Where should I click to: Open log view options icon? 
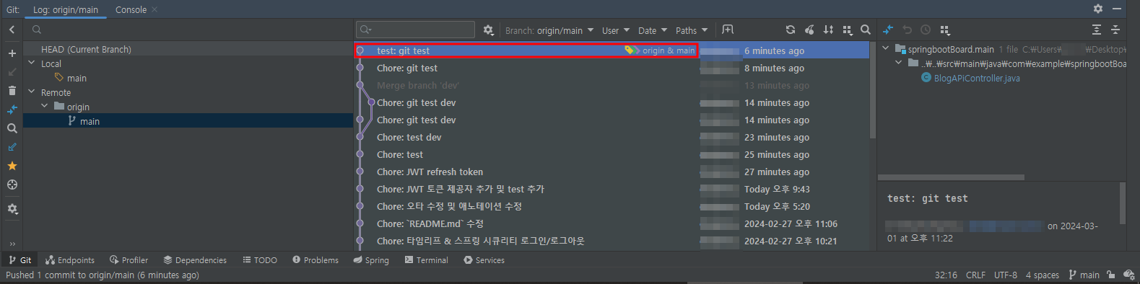(x=847, y=30)
